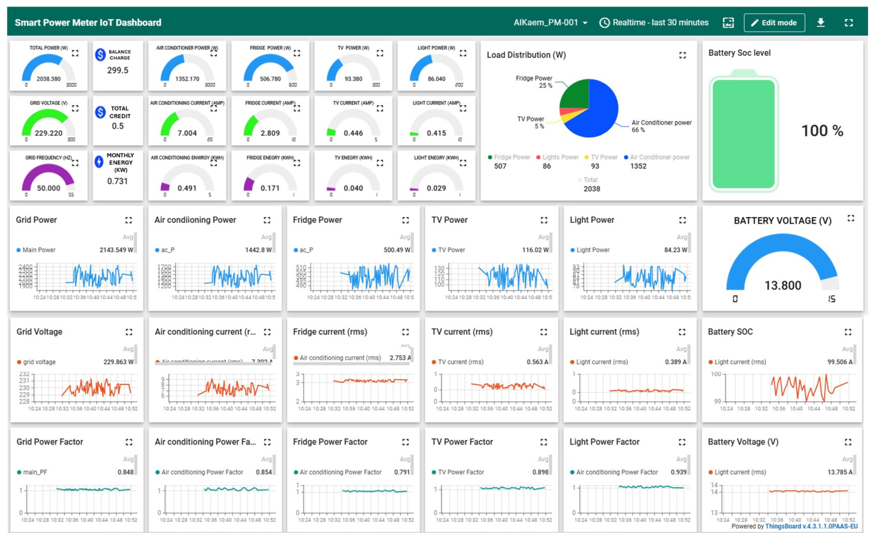Toggle TV Power series in TV Power chart
This screenshot has width=873, height=540.
448,250
